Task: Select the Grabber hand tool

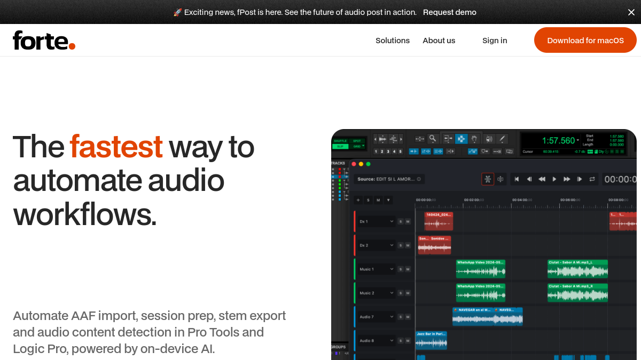Action: tap(473, 139)
